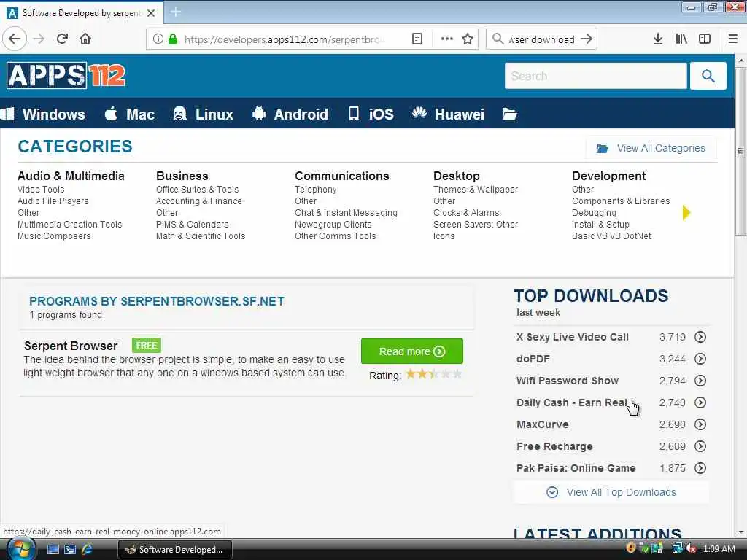The height and width of the screenshot is (560, 747).
Task: Click the folder icon in the navigation bar
Action: tap(509, 114)
